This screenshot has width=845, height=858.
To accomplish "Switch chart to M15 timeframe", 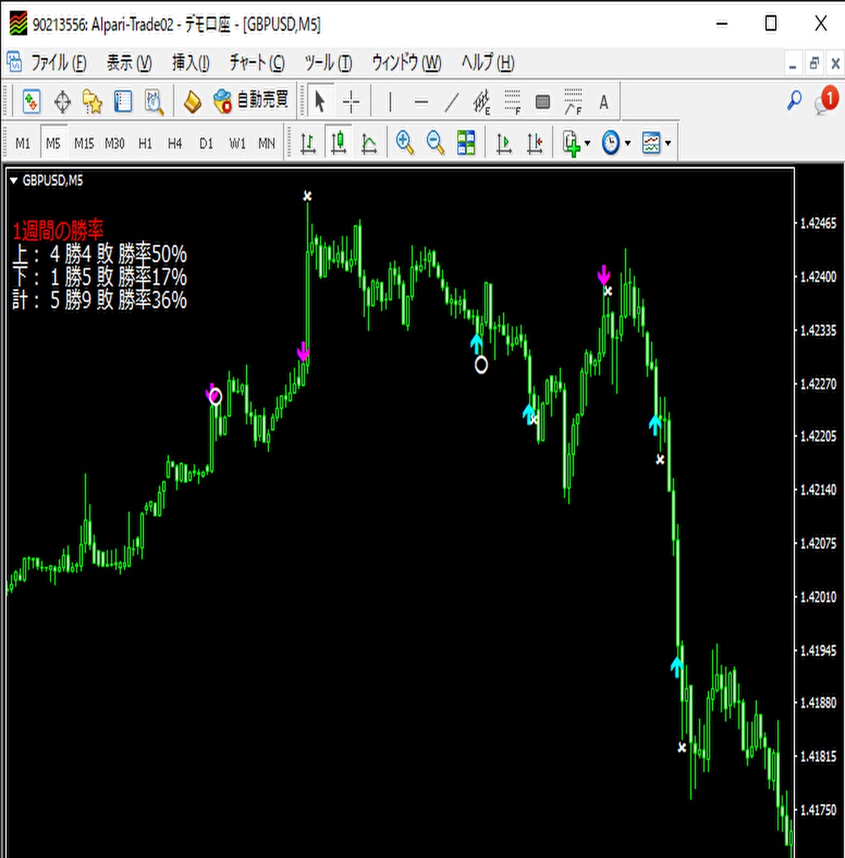I will coord(84,143).
